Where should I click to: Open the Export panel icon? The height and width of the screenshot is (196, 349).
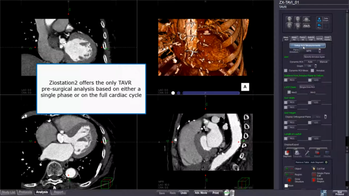(x=317, y=154)
